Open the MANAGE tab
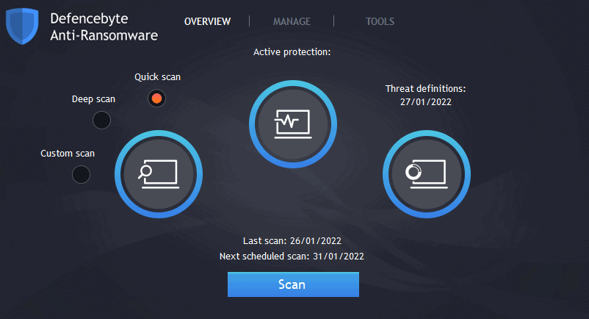The image size is (589, 319). (x=292, y=21)
